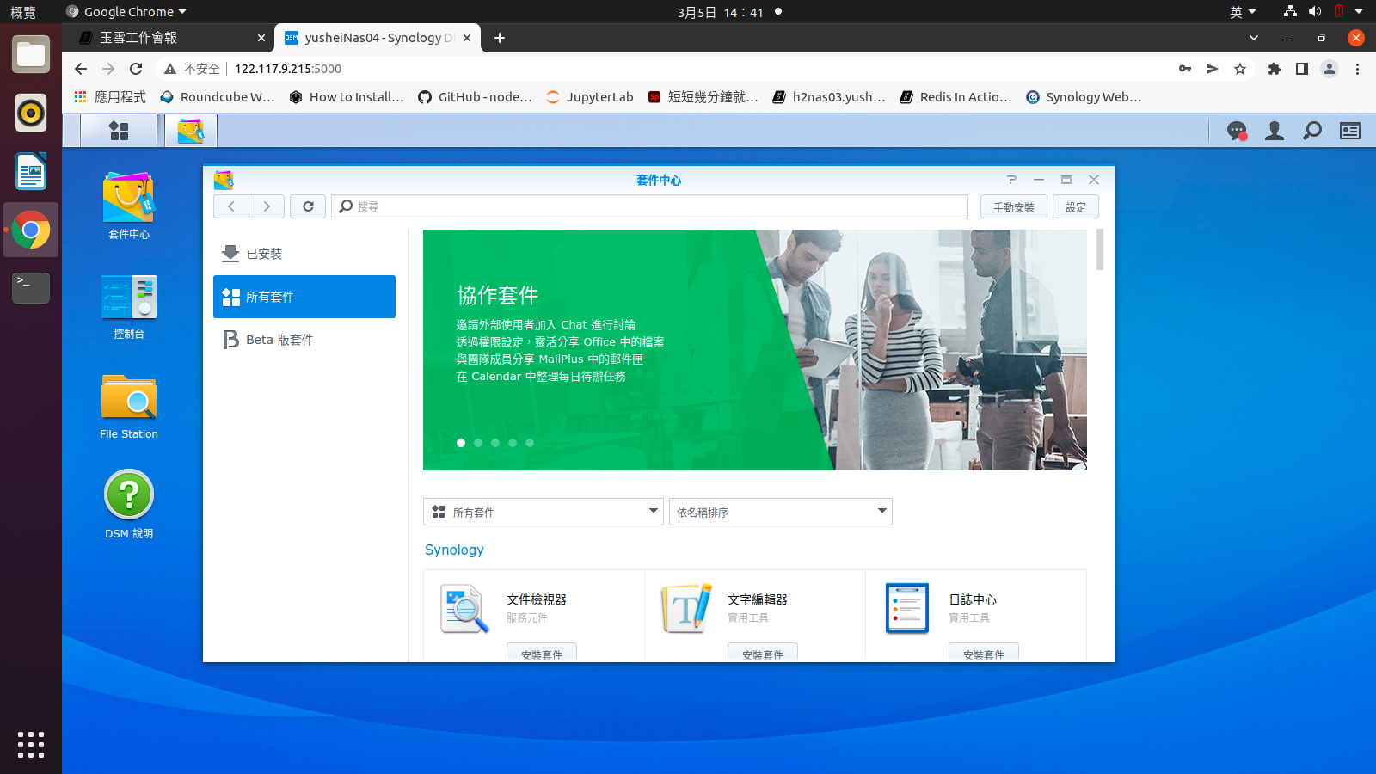This screenshot has width=1376, height=774.
Task: Open DSM widgets panel icon
Action: pos(1350,131)
